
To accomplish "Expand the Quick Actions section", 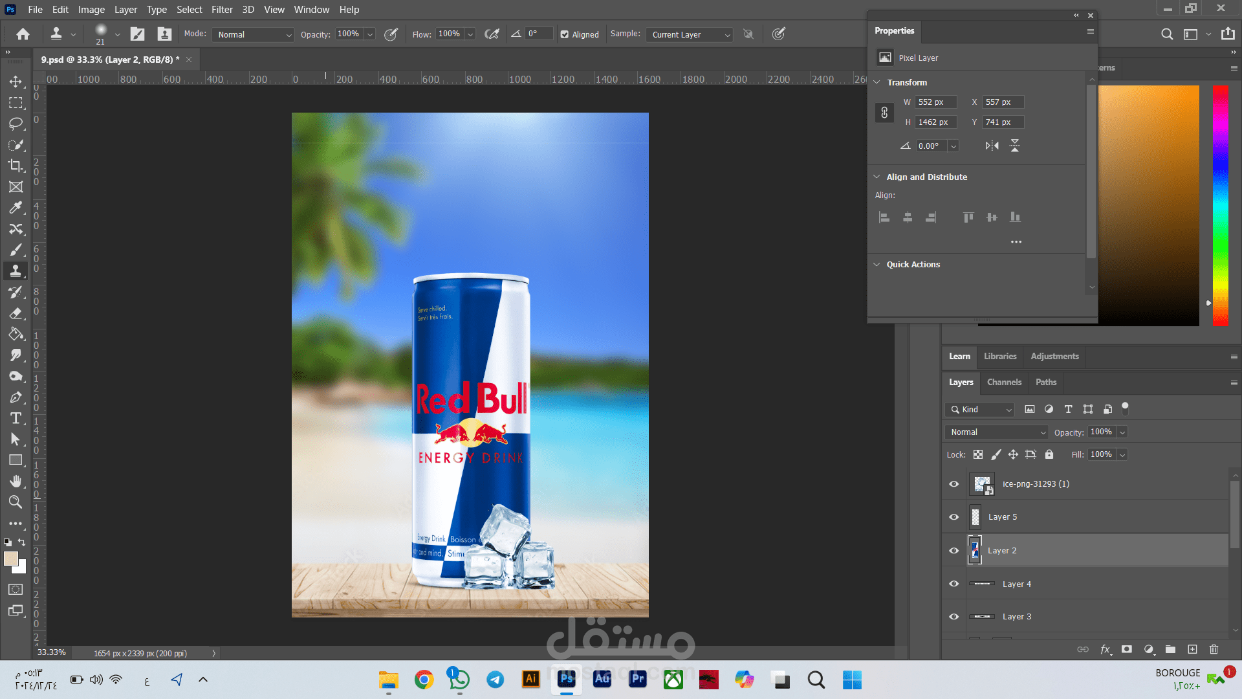I will pyautogui.click(x=877, y=265).
